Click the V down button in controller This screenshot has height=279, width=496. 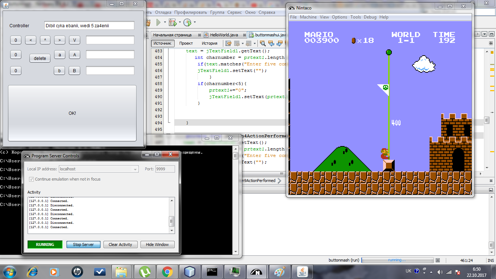tap(74, 40)
